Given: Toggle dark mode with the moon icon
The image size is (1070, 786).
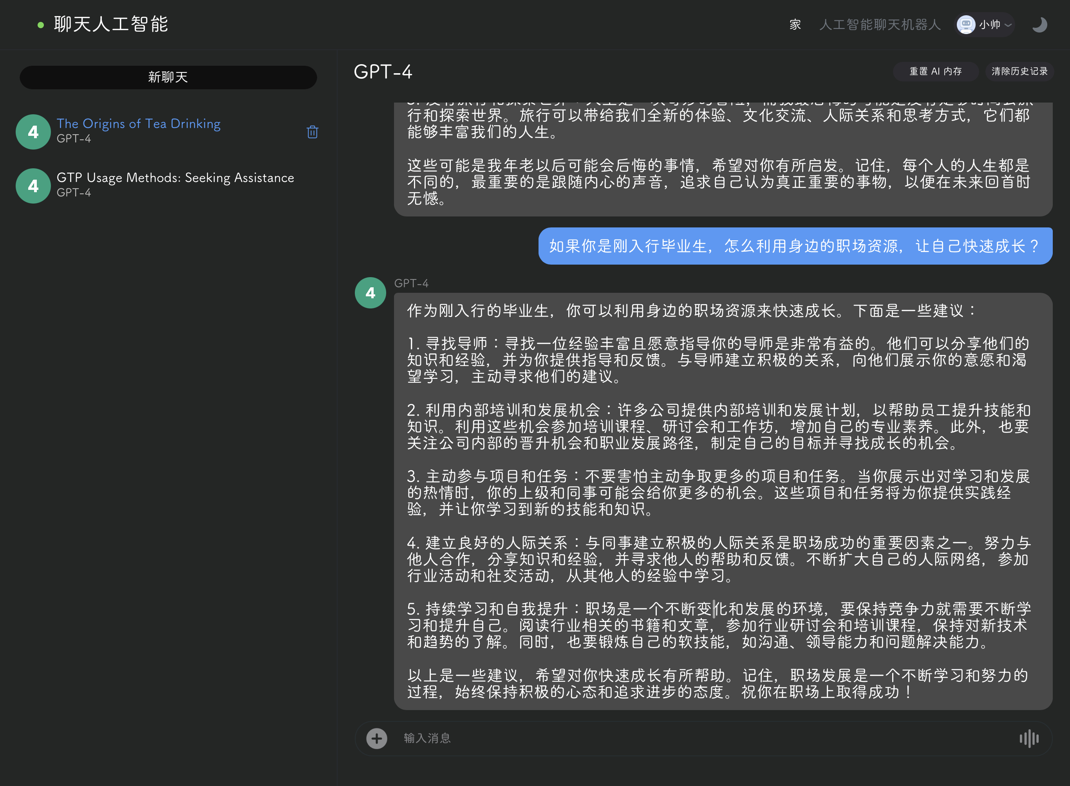Looking at the screenshot, I should pyautogui.click(x=1039, y=25).
